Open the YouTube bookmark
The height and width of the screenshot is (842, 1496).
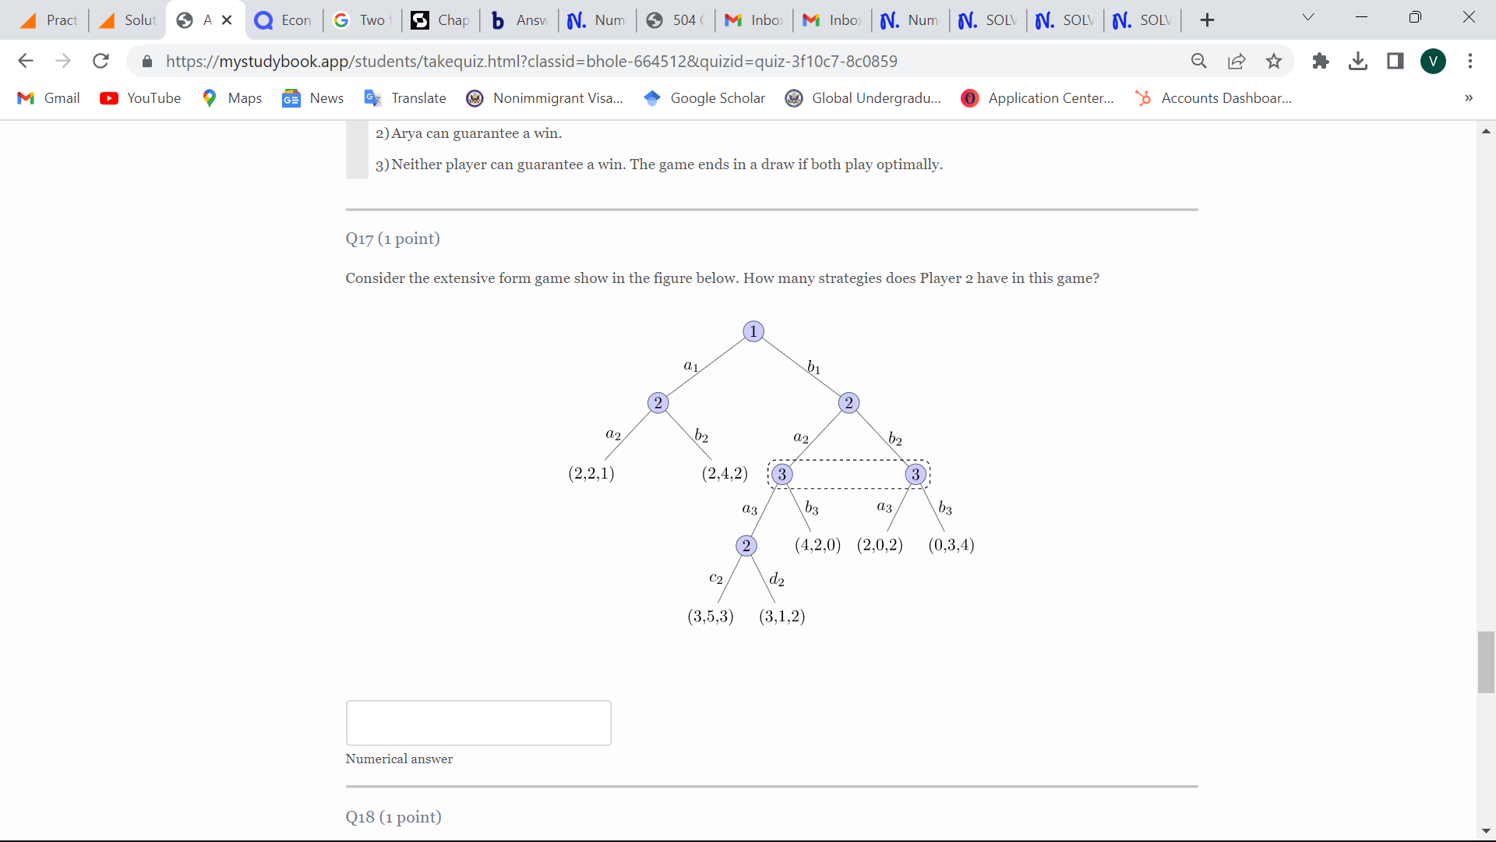point(140,98)
